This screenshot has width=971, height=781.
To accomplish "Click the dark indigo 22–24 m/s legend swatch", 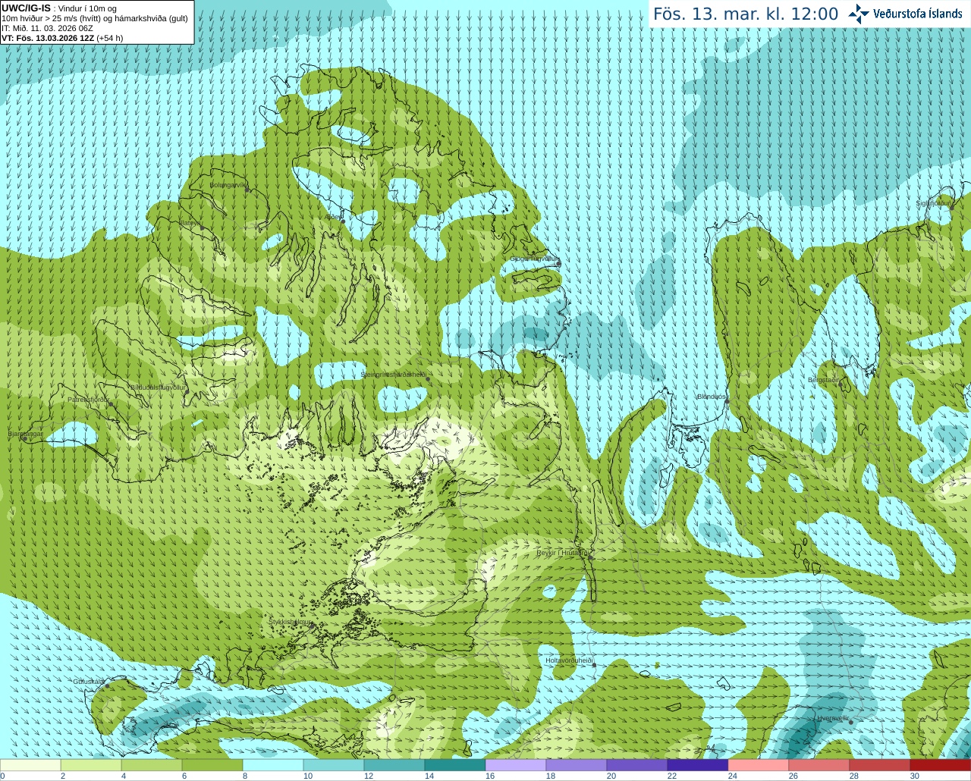I will [698, 765].
